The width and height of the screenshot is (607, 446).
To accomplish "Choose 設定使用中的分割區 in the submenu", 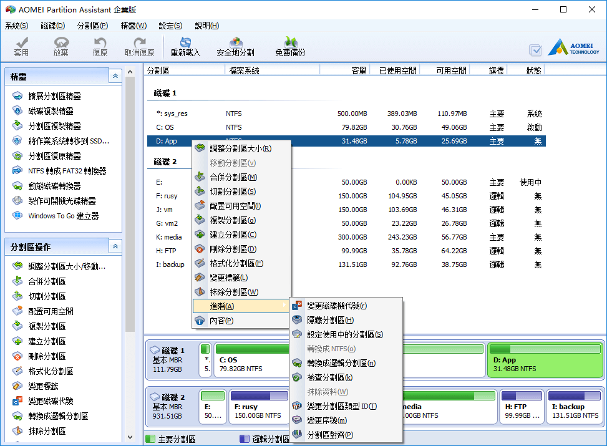I will 346,334.
